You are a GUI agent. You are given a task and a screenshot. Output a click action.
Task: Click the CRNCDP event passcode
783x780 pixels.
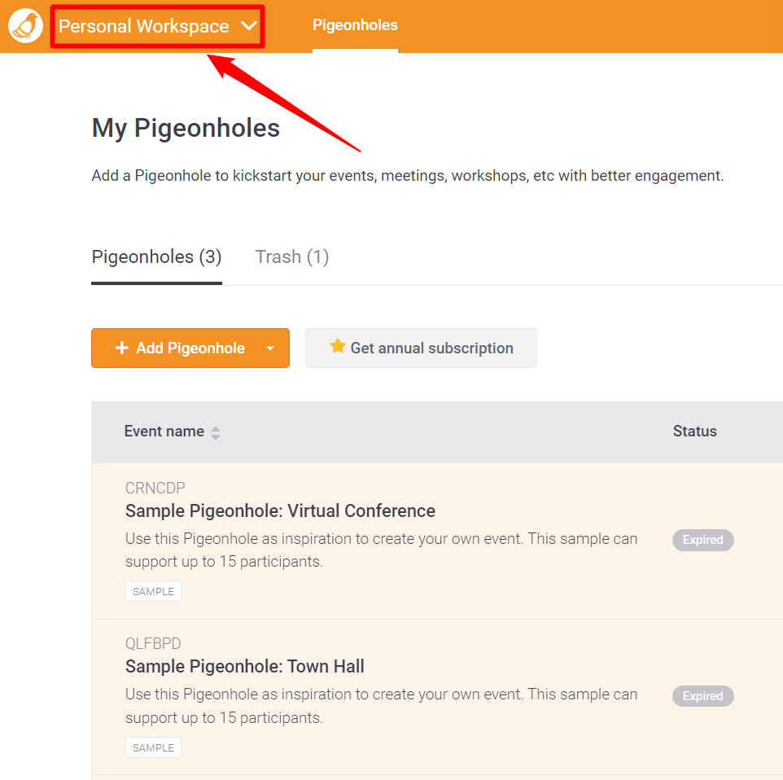pyautogui.click(x=155, y=489)
